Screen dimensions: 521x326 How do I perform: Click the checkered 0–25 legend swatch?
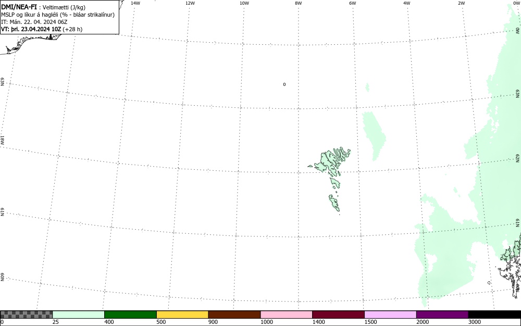coord(26,315)
